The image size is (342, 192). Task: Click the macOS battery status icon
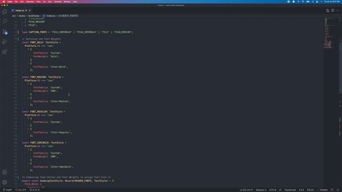coord(308,2)
